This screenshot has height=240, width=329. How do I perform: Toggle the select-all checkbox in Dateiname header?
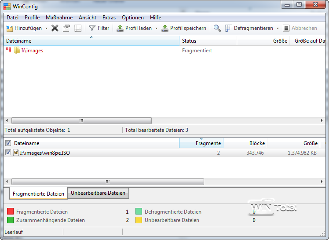pyautogui.click(x=8, y=143)
